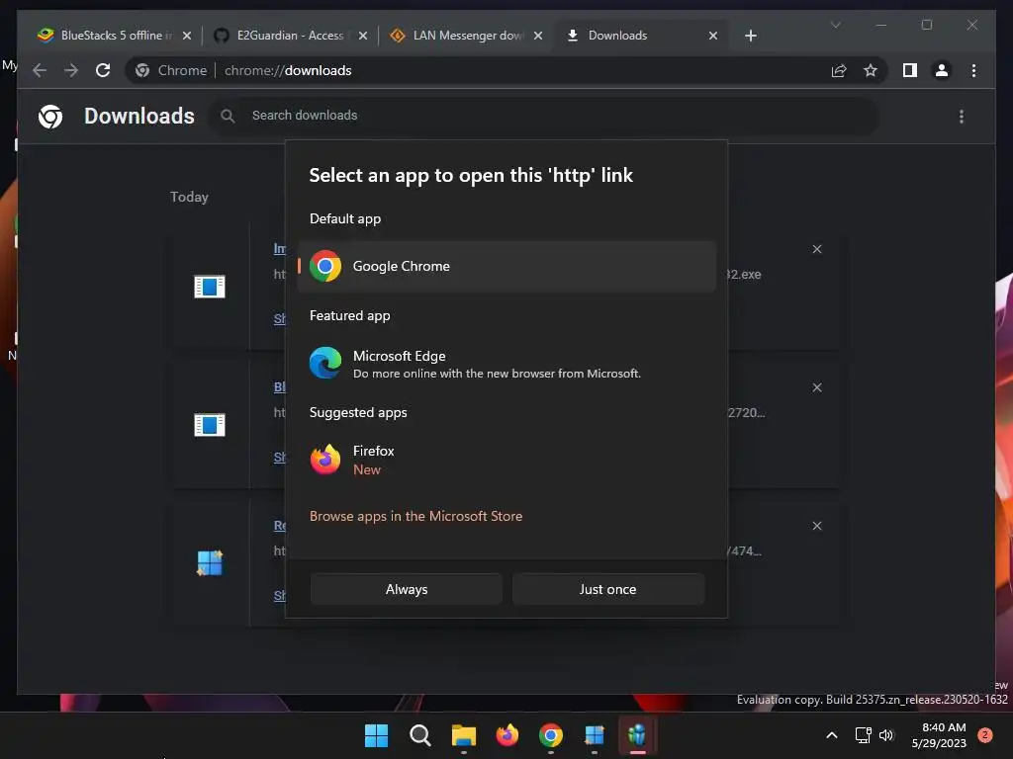The height and width of the screenshot is (759, 1013).
Task: Open the notification badge showing 2
Action: click(x=985, y=735)
